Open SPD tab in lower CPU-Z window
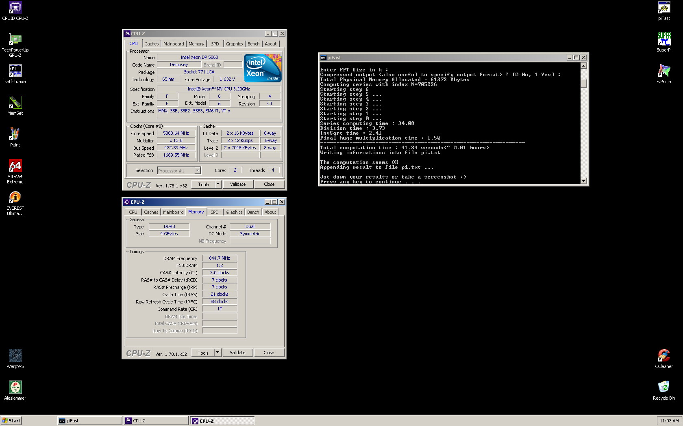 tap(215, 212)
